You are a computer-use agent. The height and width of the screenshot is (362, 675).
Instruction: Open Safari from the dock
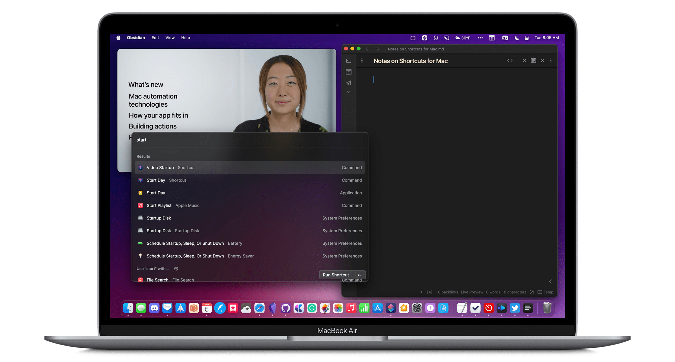tap(259, 308)
